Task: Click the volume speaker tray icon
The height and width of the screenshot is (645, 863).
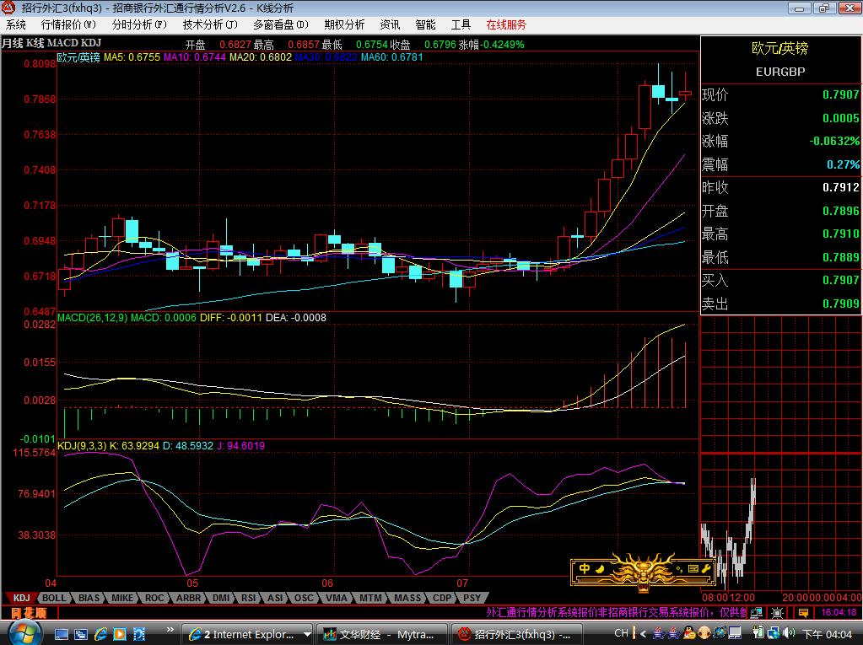Action: [x=789, y=632]
